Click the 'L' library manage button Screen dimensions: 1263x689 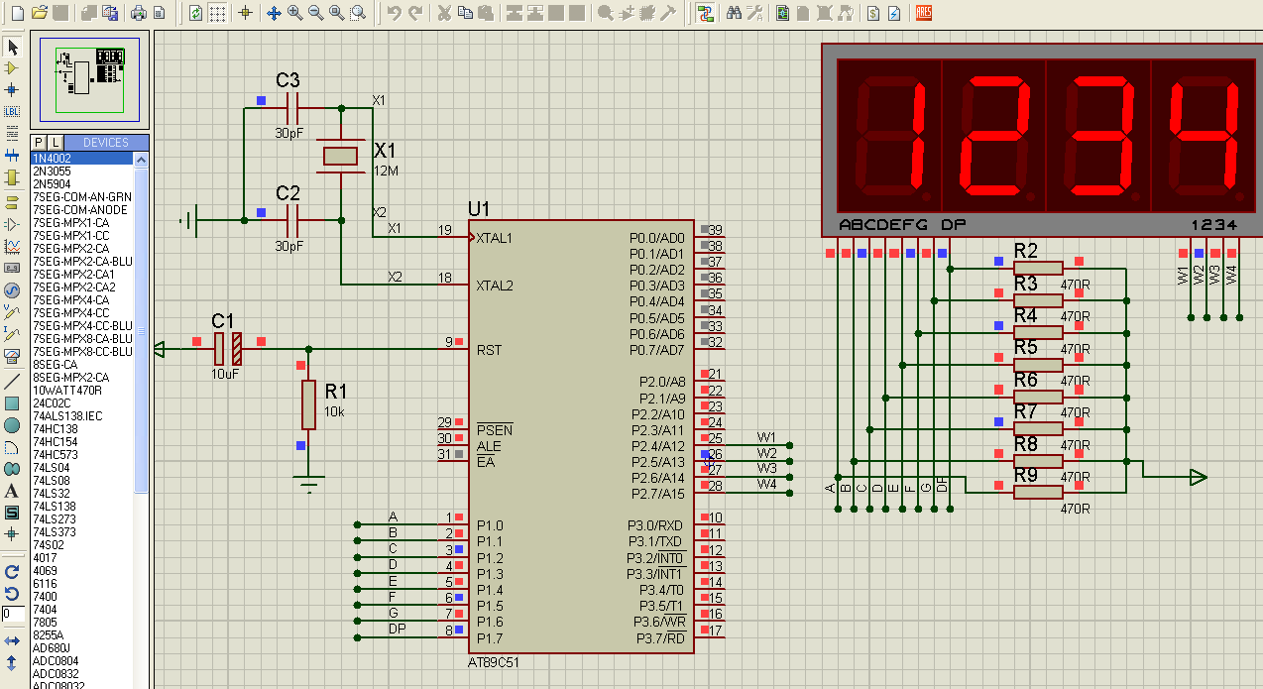(x=56, y=143)
